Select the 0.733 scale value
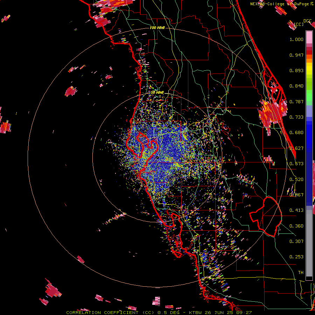 pyautogui.click(x=296, y=117)
